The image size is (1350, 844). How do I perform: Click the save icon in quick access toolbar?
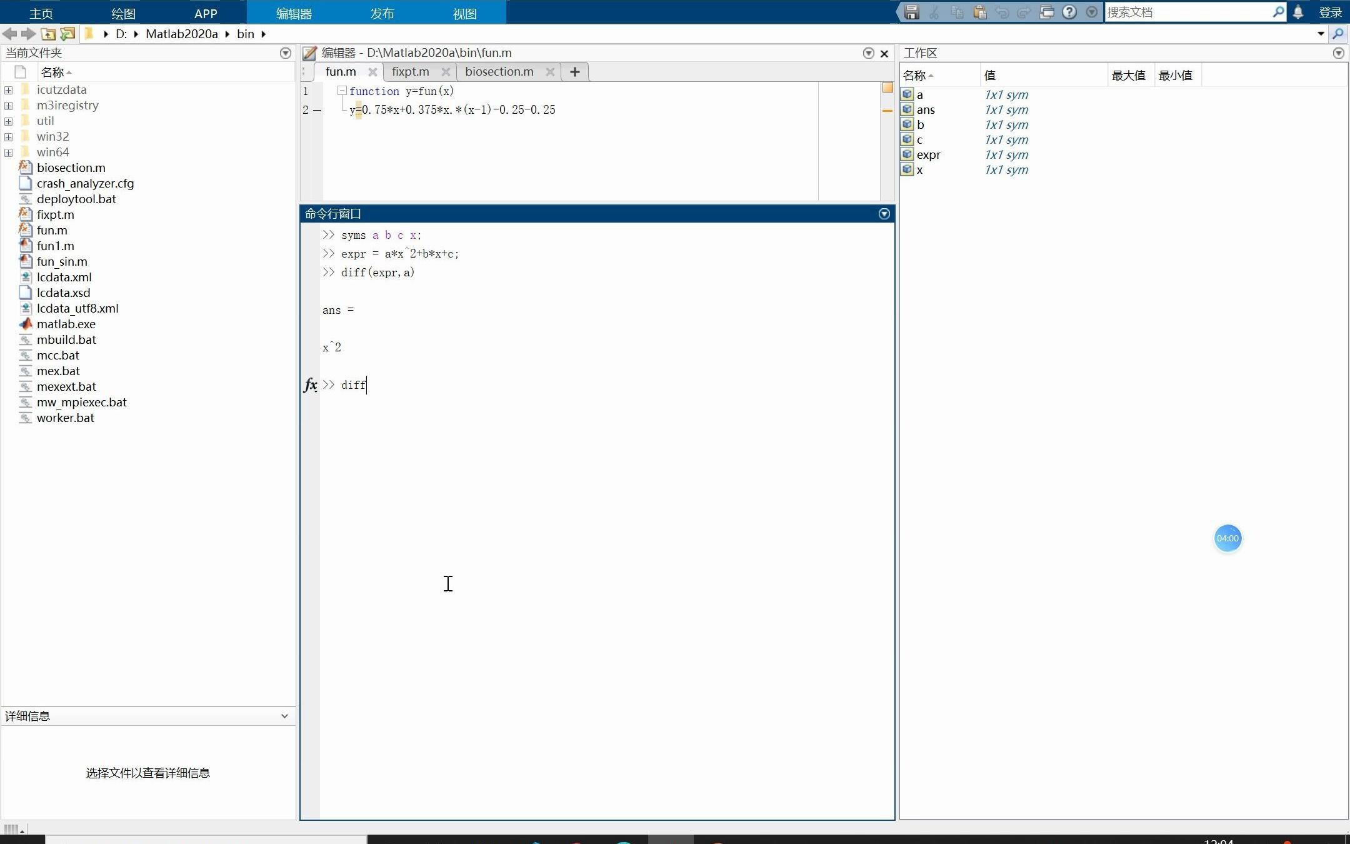912,12
